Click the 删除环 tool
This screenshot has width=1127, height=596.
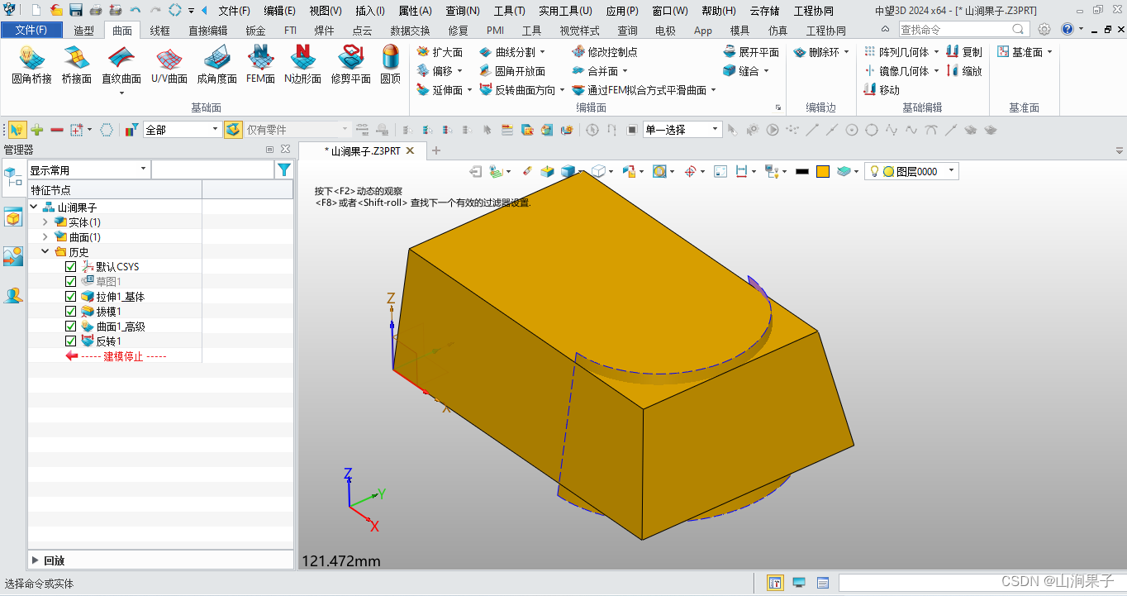coord(816,52)
